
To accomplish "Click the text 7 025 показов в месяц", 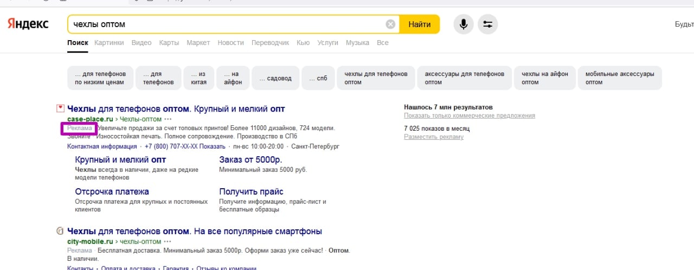I will click(436, 128).
